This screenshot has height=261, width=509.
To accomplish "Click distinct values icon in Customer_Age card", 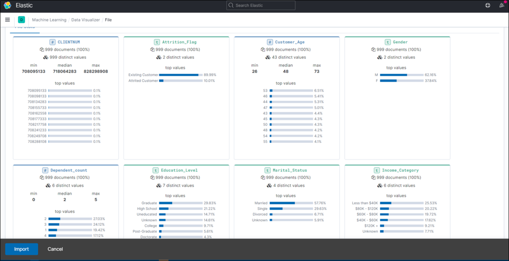I will tap(268, 57).
